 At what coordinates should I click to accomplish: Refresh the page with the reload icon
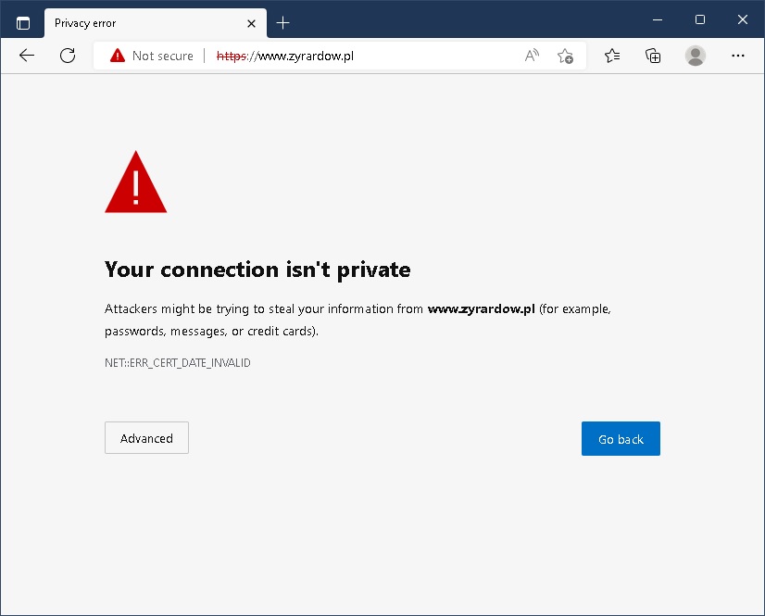[68, 56]
